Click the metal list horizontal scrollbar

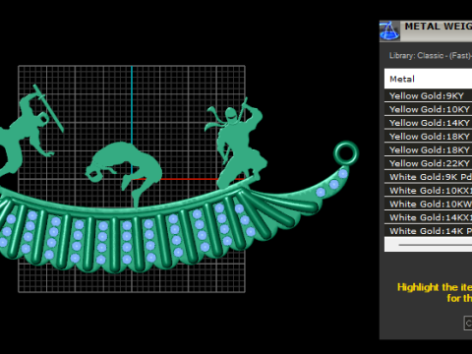[x=428, y=245]
